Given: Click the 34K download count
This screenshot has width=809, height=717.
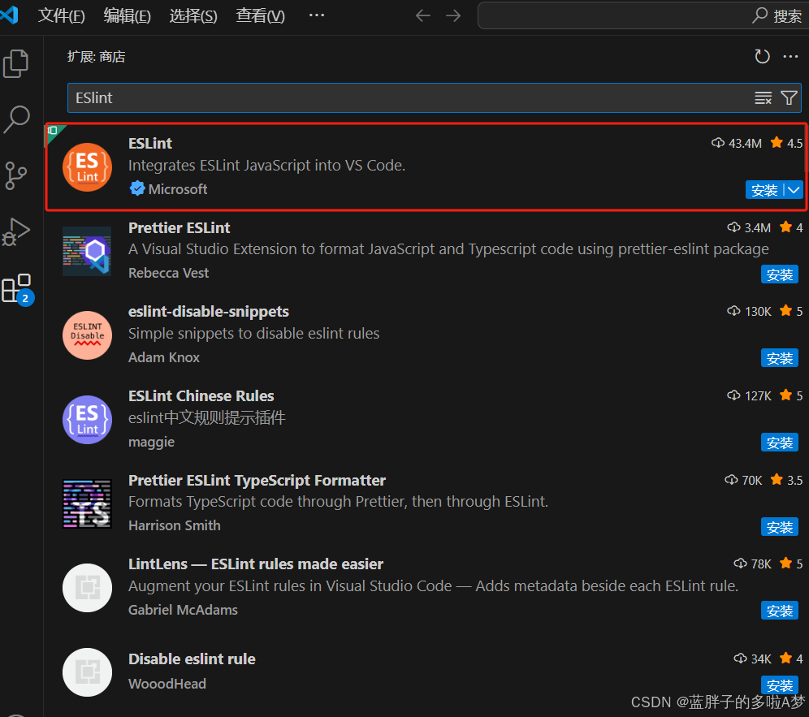Looking at the screenshot, I should point(753,659).
